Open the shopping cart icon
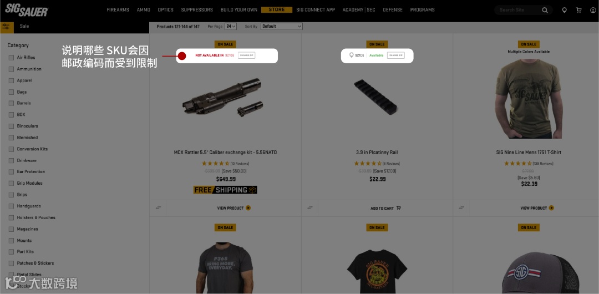This screenshot has height=294, width=599. click(578, 11)
